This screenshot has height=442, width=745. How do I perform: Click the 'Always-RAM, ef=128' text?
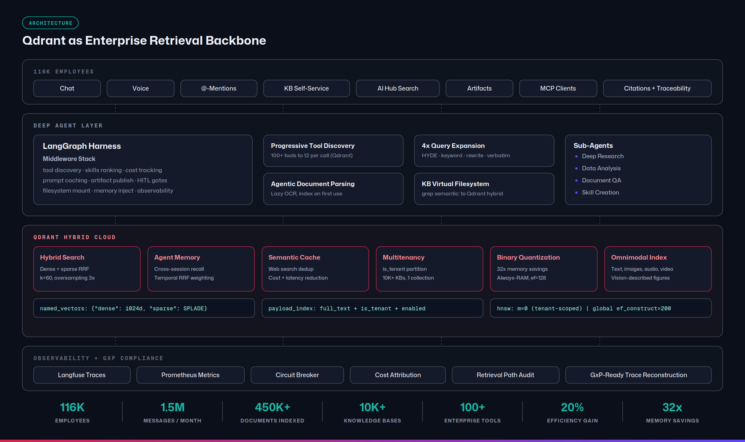(521, 278)
